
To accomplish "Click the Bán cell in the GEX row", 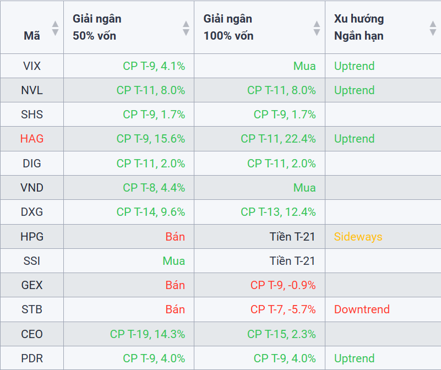I will click(x=175, y=285).
